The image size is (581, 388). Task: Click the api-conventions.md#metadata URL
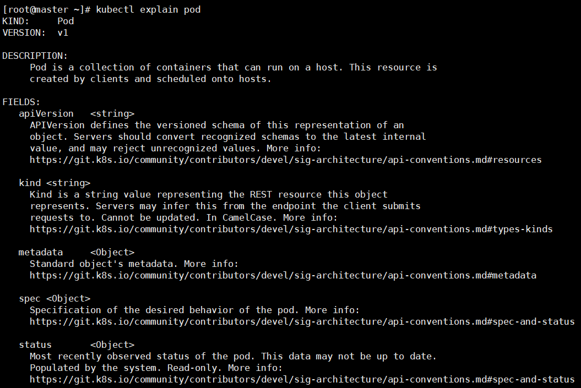pos(283,275)
